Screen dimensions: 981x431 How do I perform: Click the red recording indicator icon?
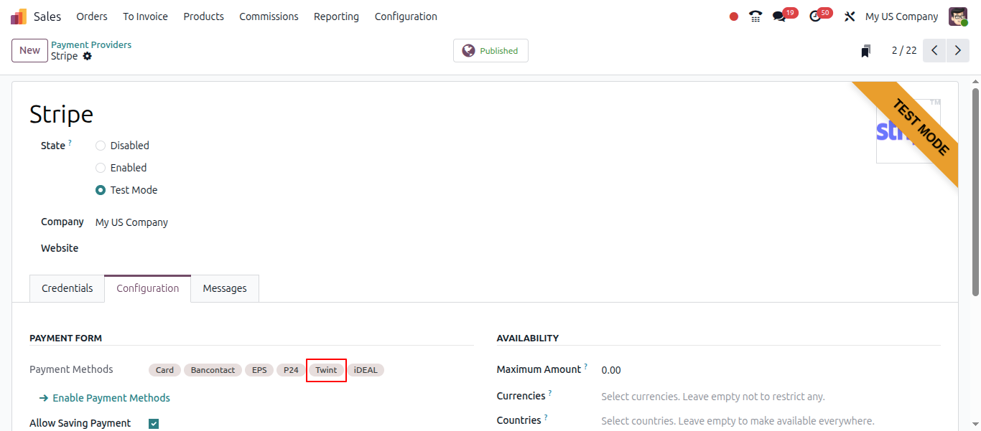pyautogui.click(x=734, y=16)
